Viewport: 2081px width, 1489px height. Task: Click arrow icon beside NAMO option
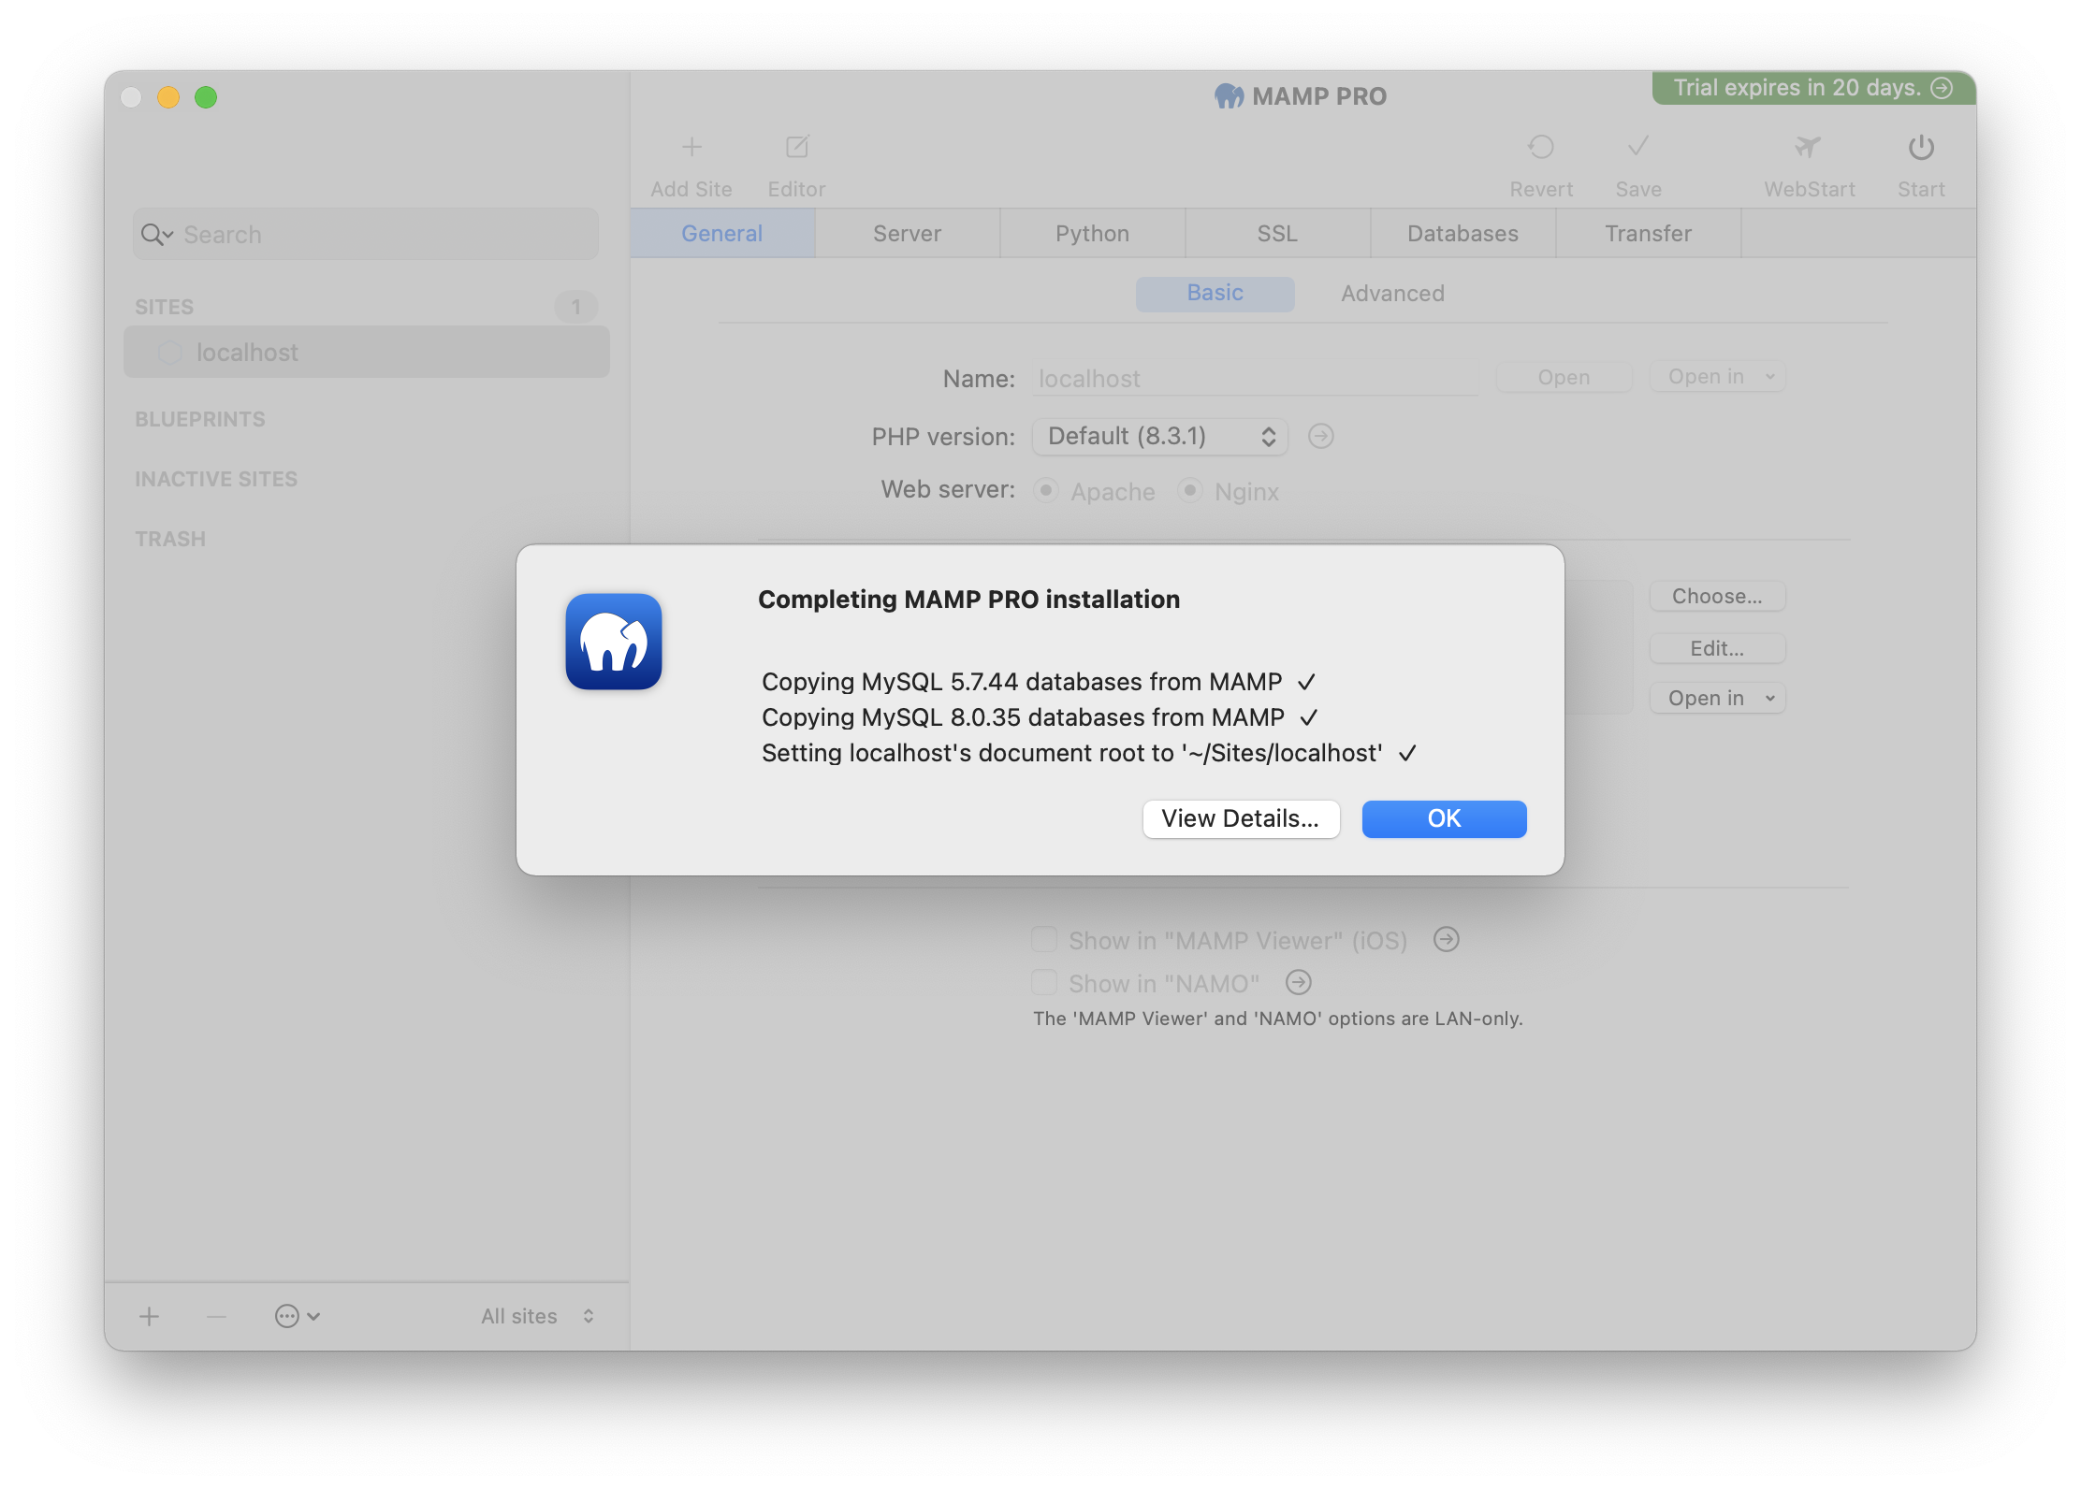(x=1299, y=982)
